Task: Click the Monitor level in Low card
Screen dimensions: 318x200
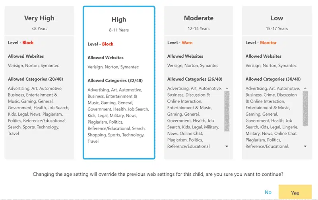Action: pos(268,43)
